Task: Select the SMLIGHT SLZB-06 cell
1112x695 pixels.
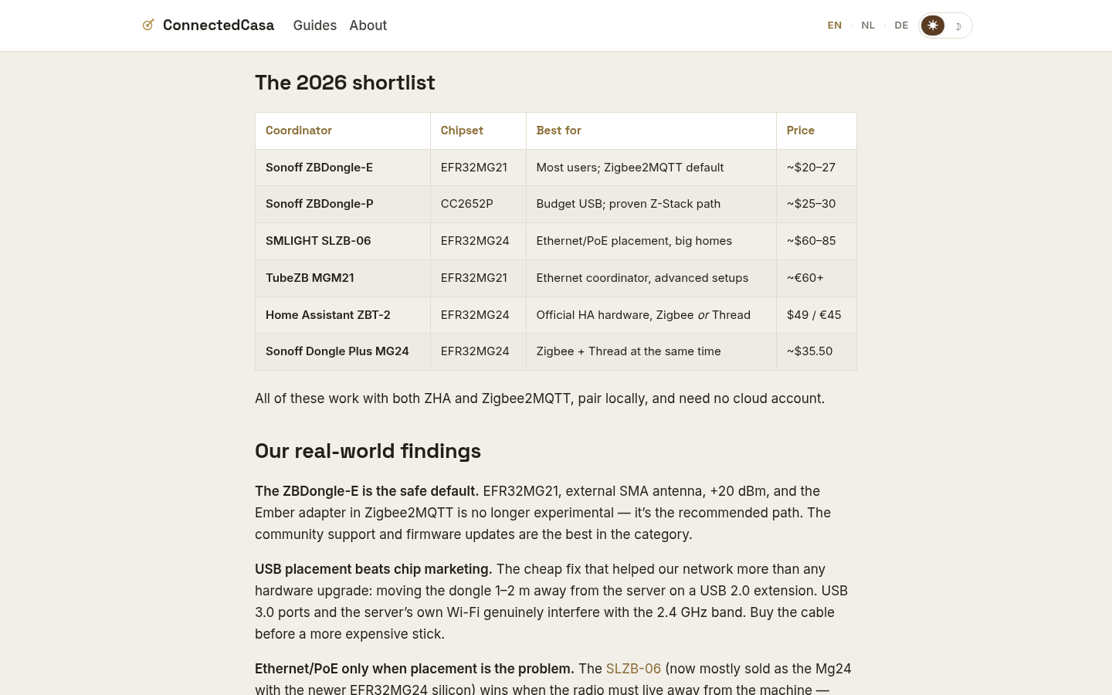Action: 343,241
